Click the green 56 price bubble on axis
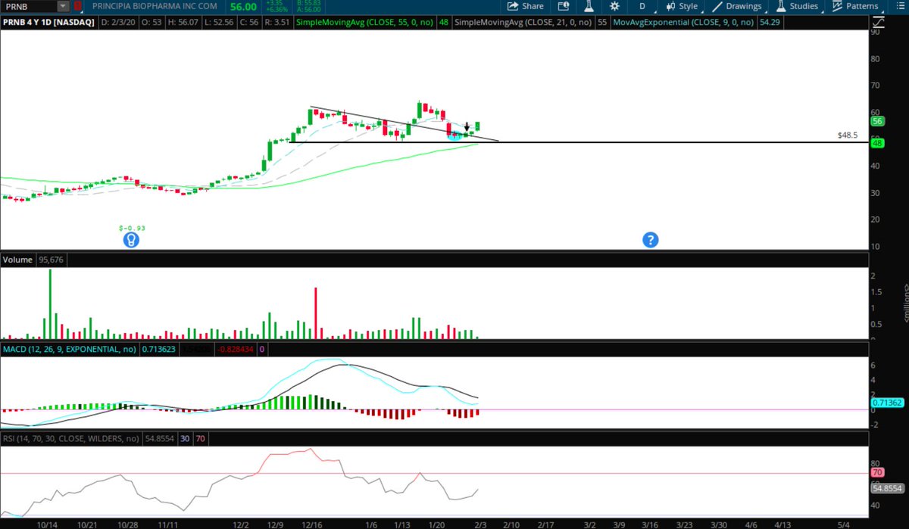This screenshot has width=909, height=529. coord(879,121)
